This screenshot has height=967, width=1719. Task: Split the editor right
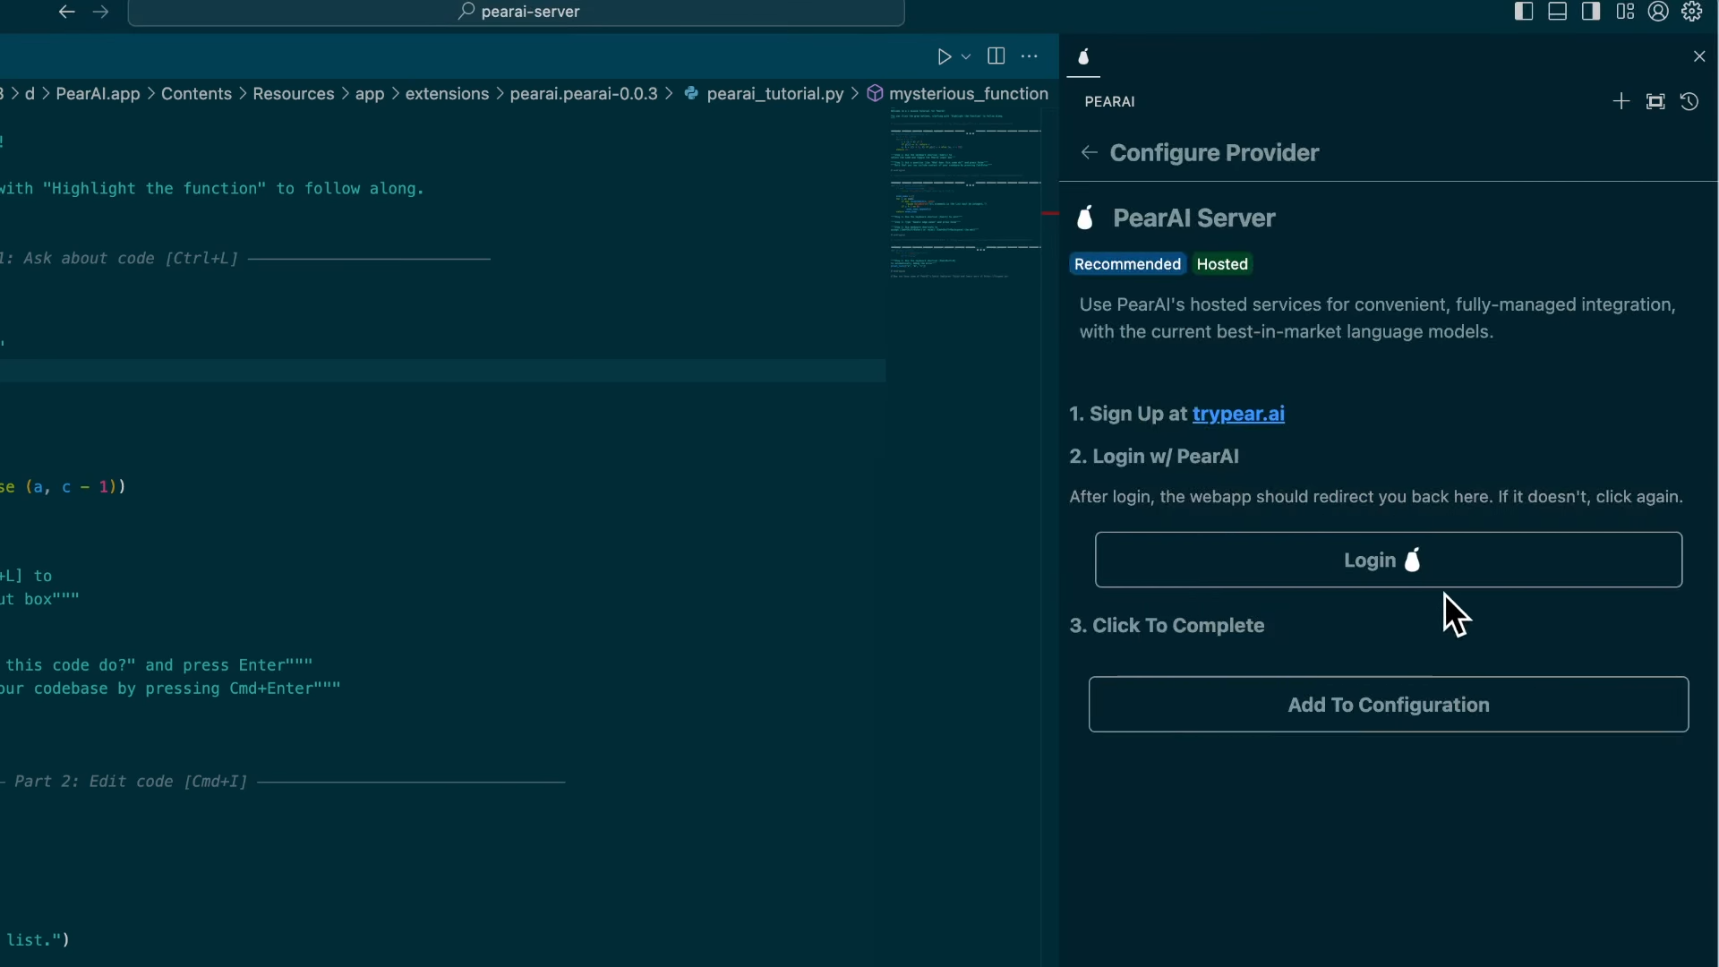[x=996, y=56]
